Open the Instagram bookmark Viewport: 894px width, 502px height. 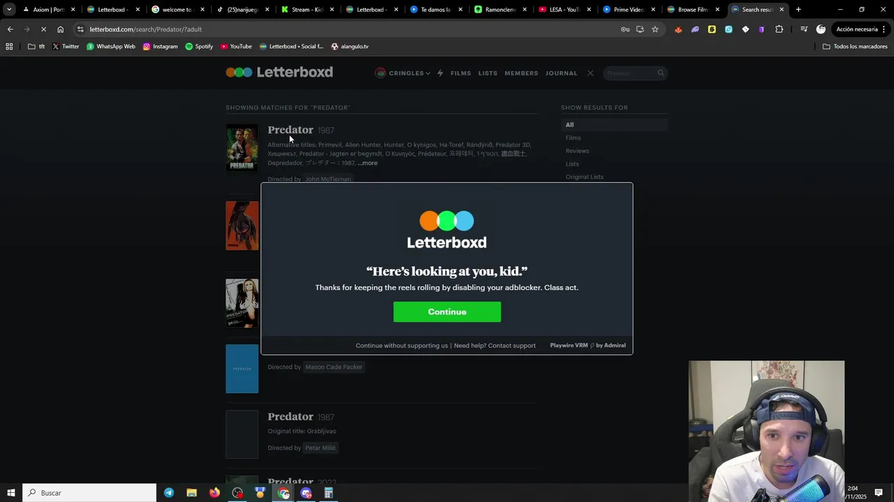(160, 47)
